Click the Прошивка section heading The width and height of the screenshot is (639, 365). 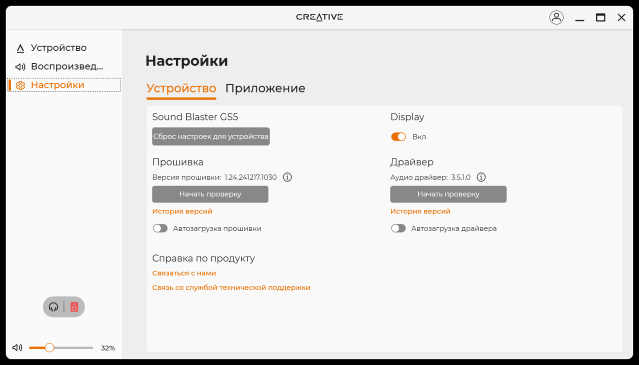(178, 162)
